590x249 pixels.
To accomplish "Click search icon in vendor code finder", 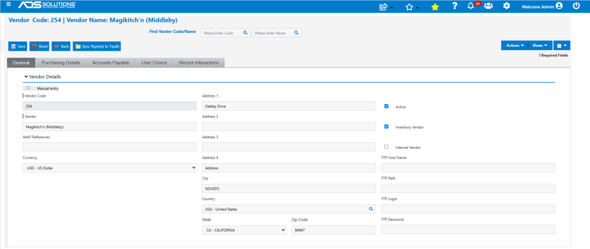I will coord(245,33).
